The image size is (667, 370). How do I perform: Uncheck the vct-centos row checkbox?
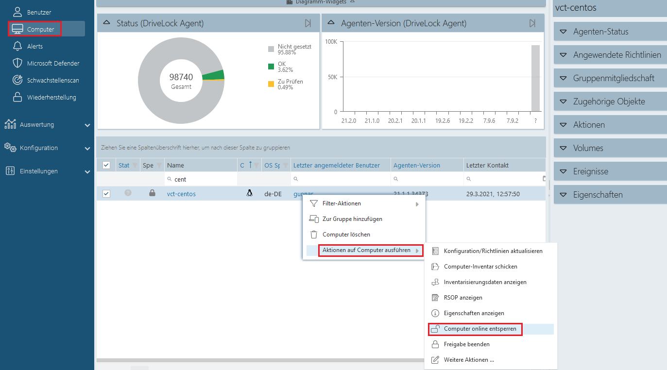[x=106, y=194]
